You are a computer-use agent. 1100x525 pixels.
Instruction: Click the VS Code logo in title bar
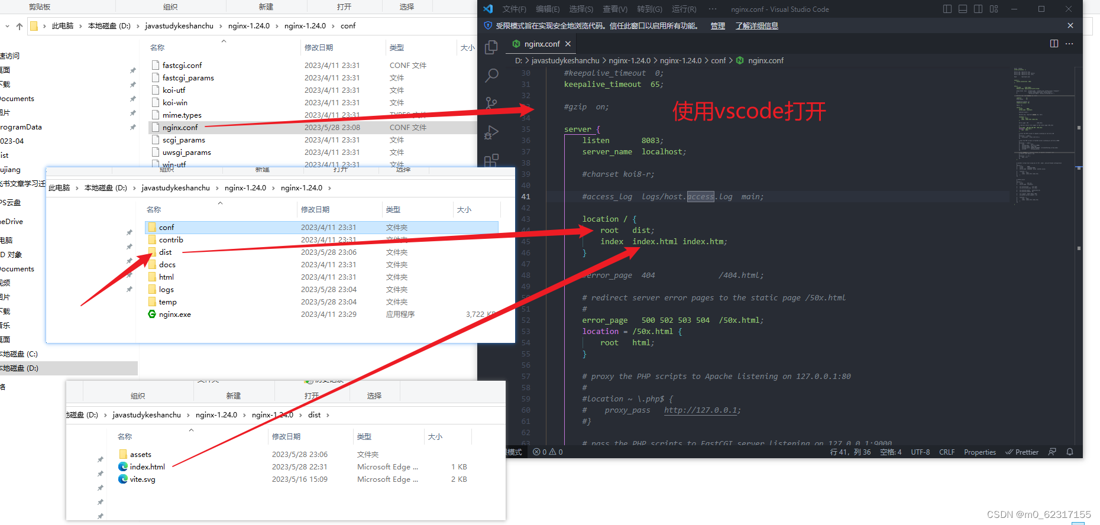pos(488,9)
